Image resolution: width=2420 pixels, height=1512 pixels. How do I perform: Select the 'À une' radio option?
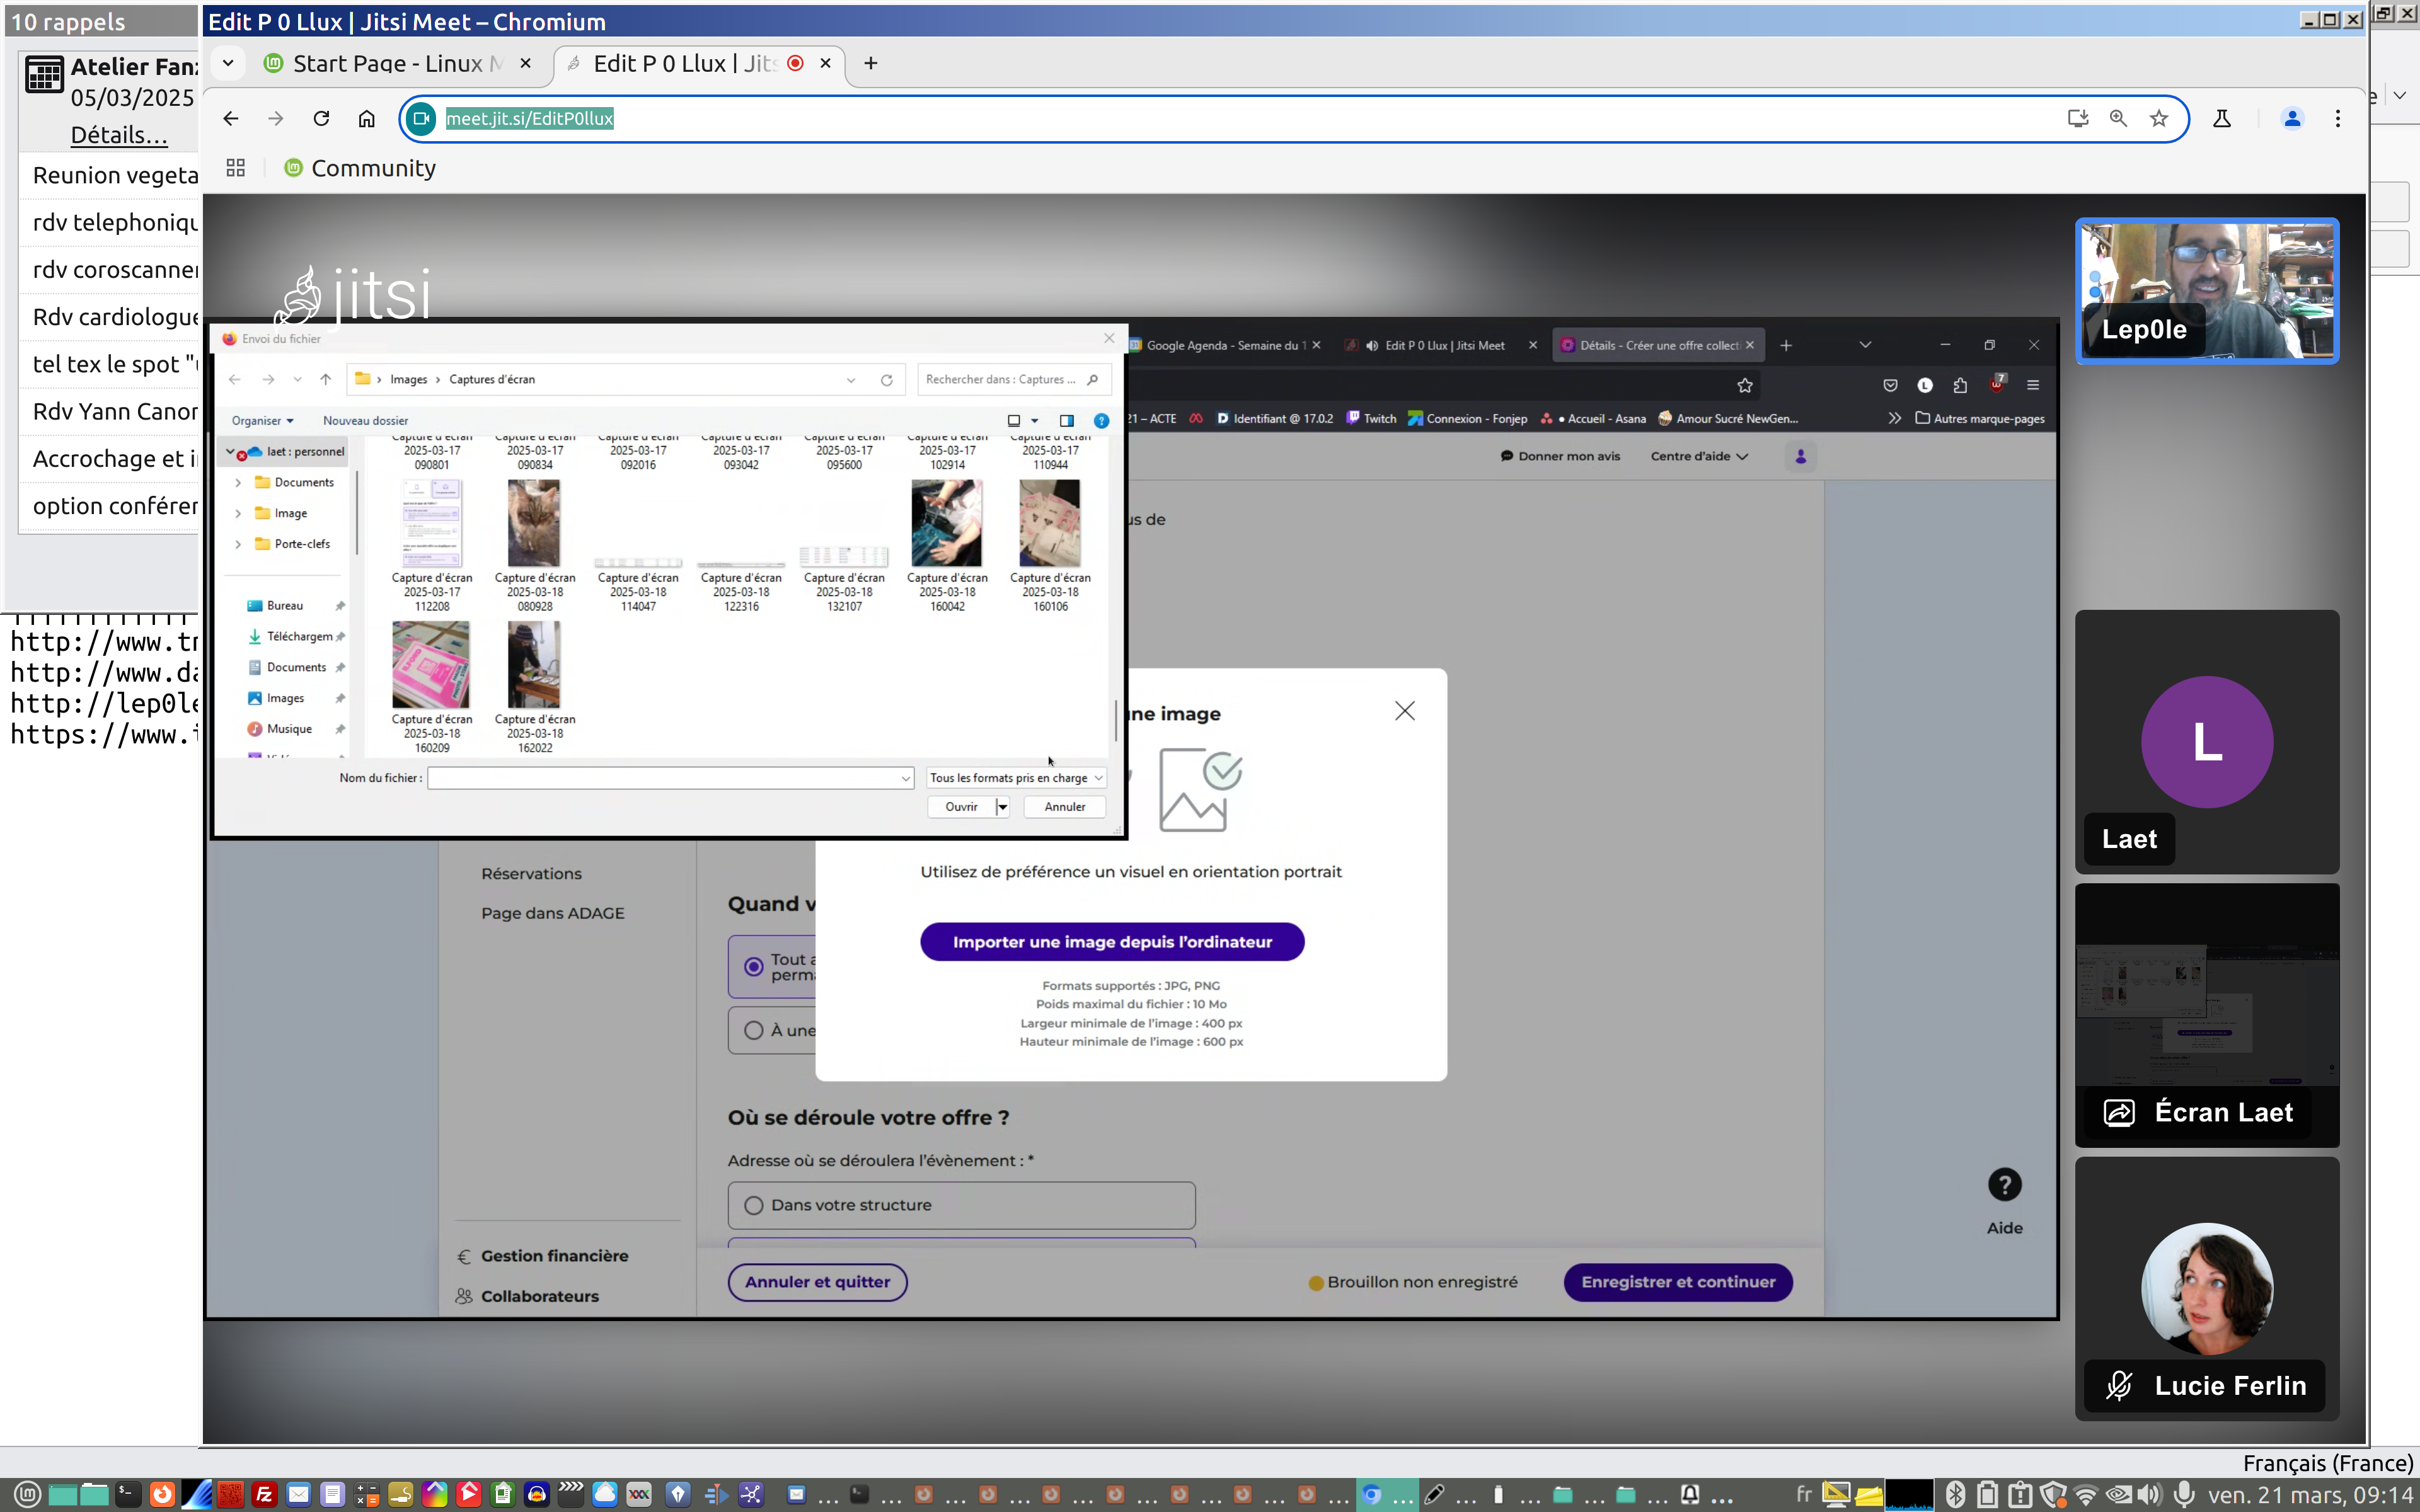(754, 1030)
